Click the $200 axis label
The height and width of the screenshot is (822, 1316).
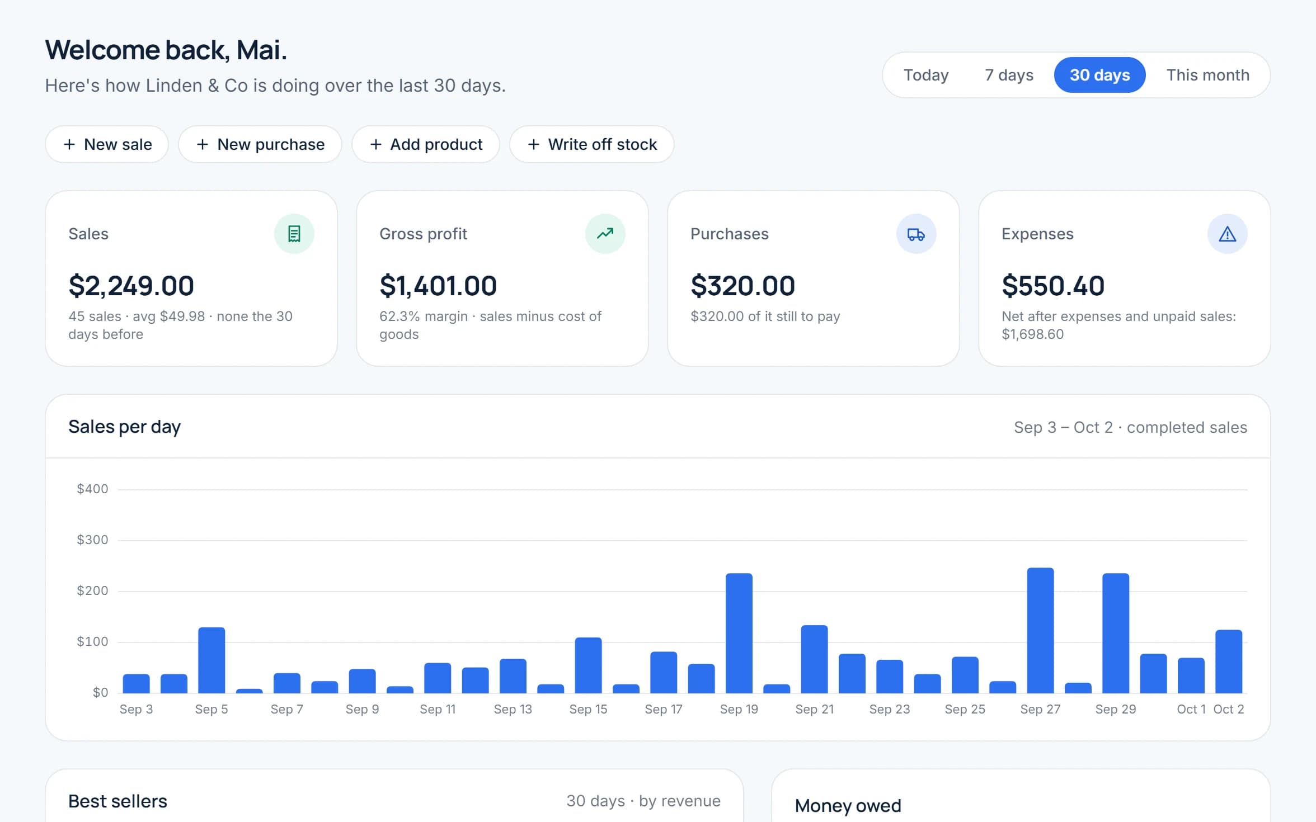tap(92, 590)
